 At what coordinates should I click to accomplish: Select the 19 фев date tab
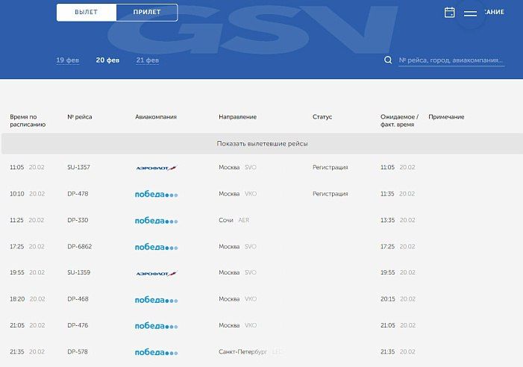click(67, 60)
